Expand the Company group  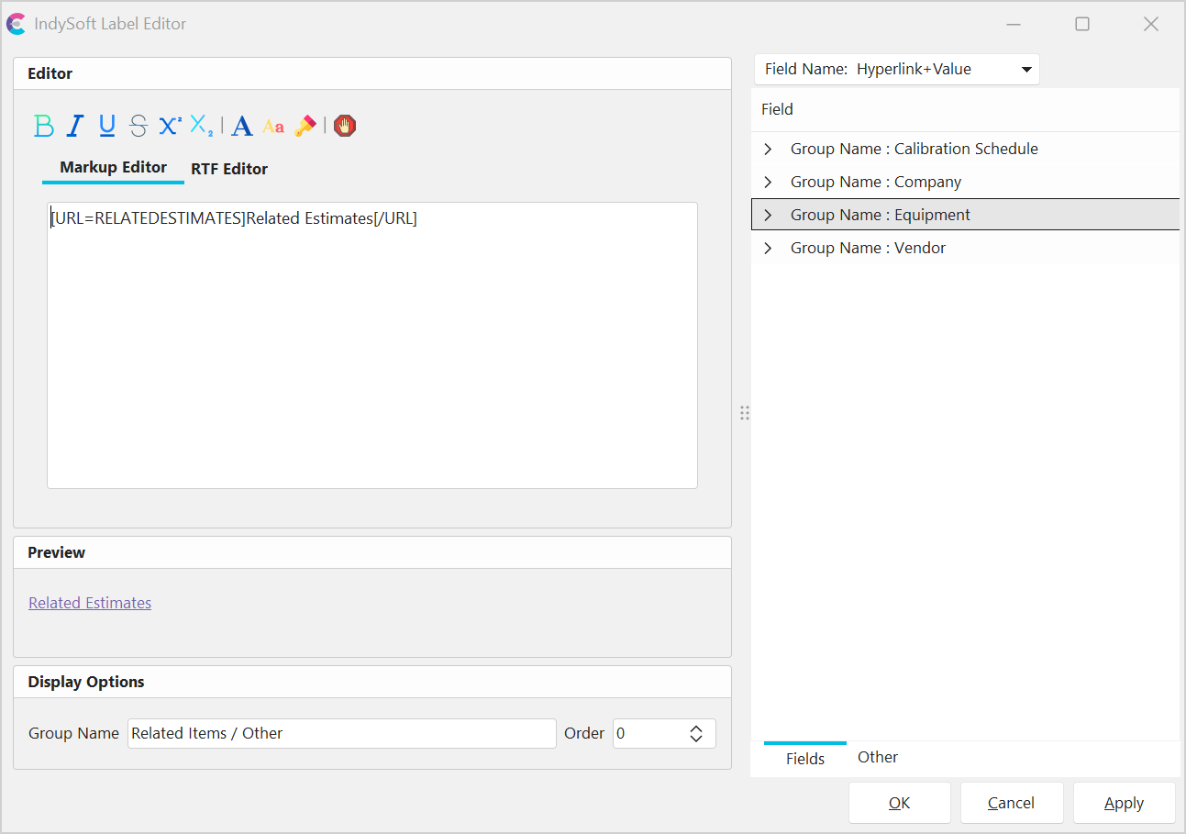pyautogui.click(x=769, y=182)
